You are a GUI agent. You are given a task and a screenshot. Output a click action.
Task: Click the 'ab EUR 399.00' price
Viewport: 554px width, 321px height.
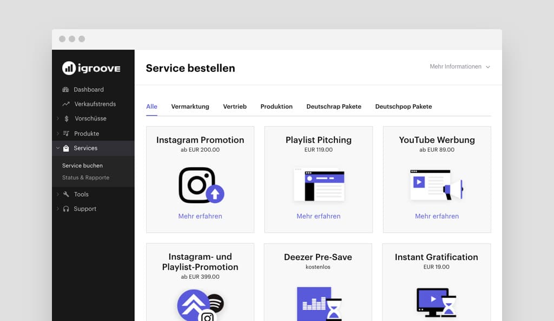click(200, 277)
